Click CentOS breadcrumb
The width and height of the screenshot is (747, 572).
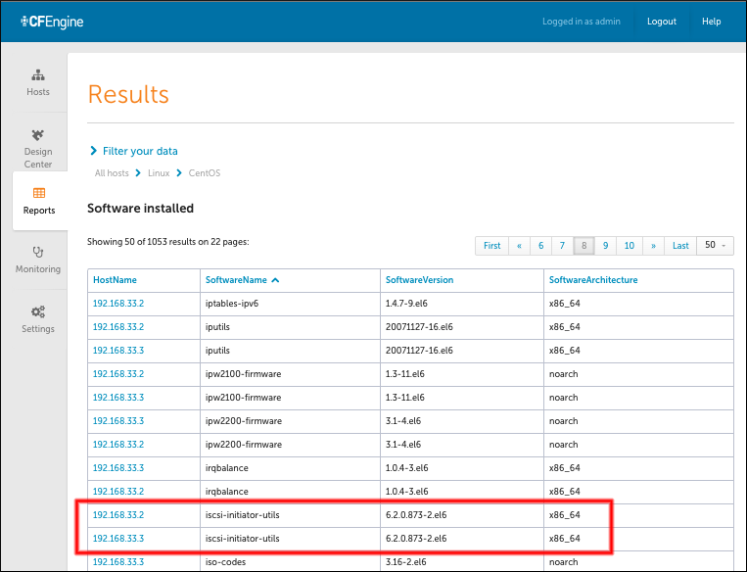click(205, 173)
